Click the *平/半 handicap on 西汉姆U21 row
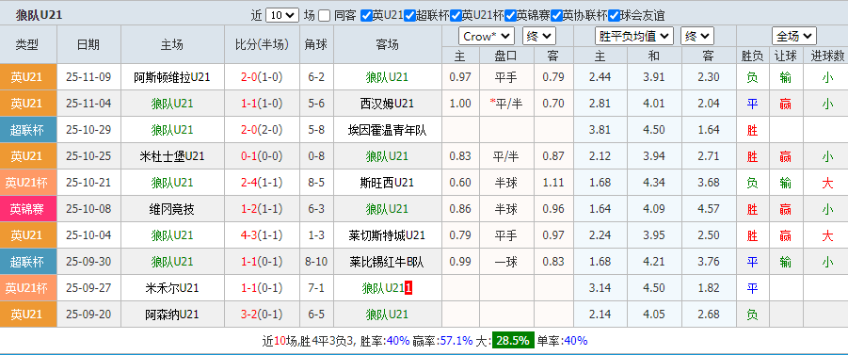This screenshot has height=355, width=848. [x=505, y=104]
